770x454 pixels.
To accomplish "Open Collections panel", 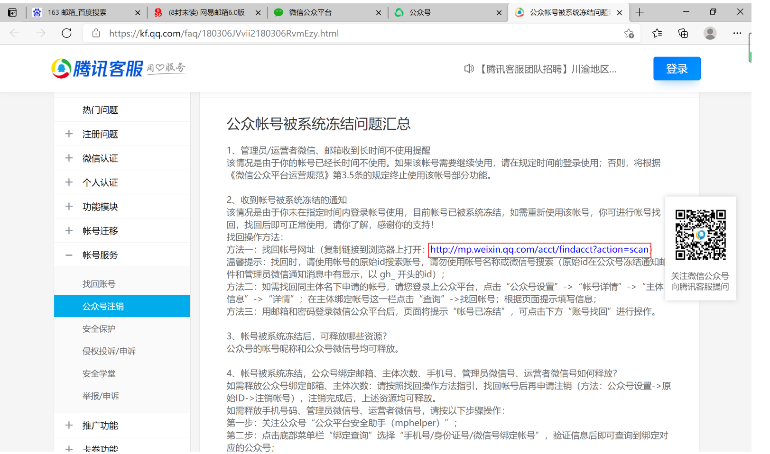I will 683,33.
